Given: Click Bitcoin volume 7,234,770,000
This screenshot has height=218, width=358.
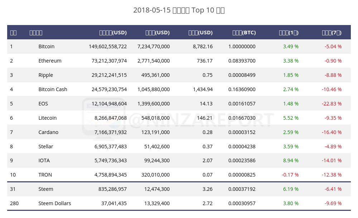Looking at the screenshot, I should (154, 46).
